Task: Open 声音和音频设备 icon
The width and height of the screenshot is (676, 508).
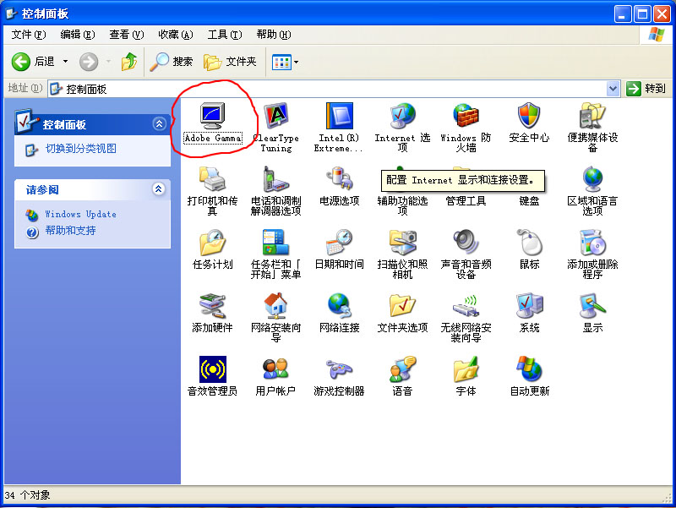Action: 466,243
